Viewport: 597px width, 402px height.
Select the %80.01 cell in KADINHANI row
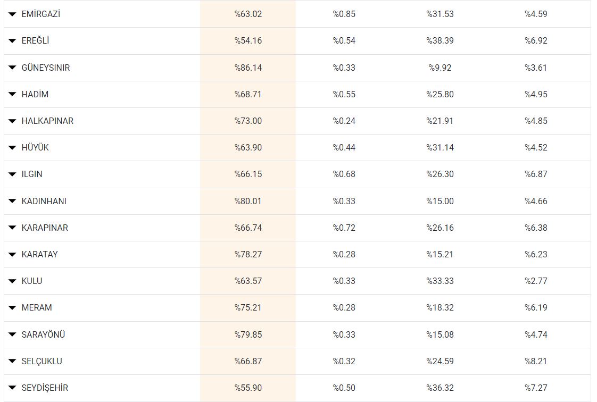coord(248,201)
